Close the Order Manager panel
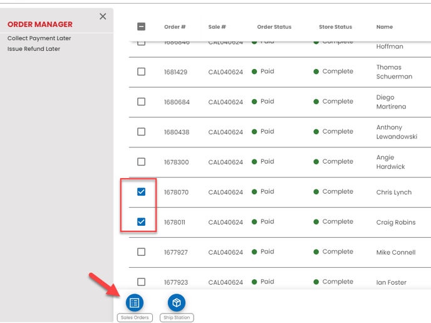The height and width of the screenshot is (323, 431). [103, 16]
